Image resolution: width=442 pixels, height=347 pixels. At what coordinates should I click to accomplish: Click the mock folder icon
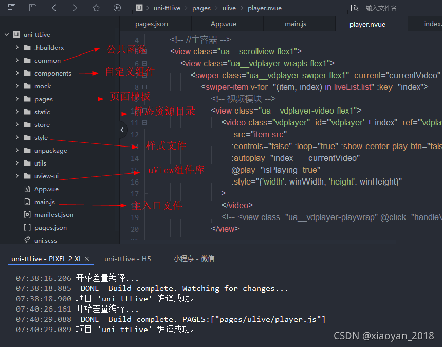27,86
